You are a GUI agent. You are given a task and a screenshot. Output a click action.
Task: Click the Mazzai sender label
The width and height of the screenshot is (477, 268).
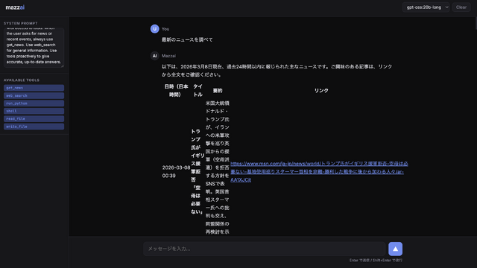[169, 56]
